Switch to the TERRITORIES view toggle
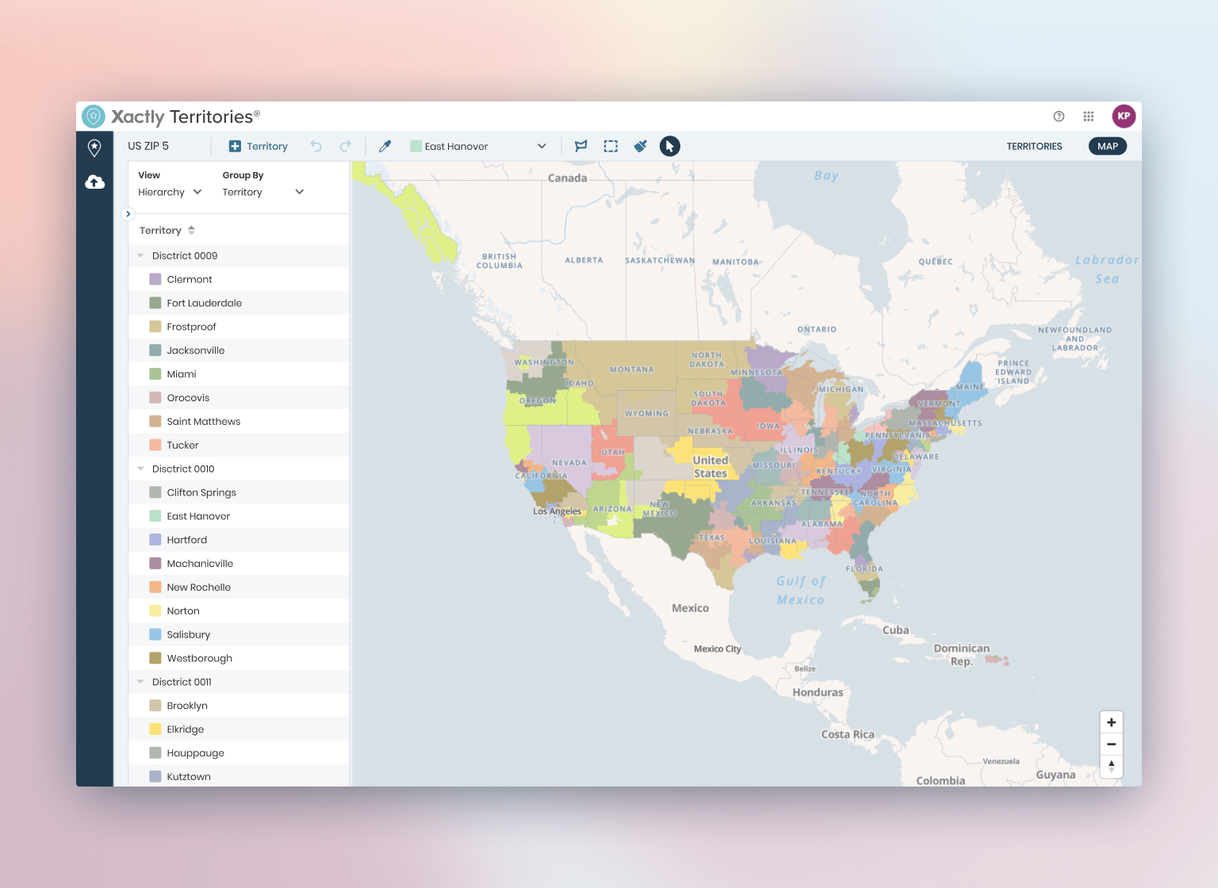The image size is (1218, 888). click(1034, 146)
